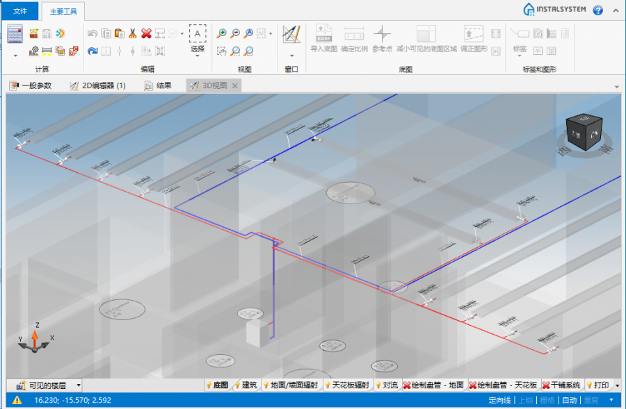Select the scissors cut tool
The height and width of the screenshot is (409, 626).
click(x=132, y=33)
